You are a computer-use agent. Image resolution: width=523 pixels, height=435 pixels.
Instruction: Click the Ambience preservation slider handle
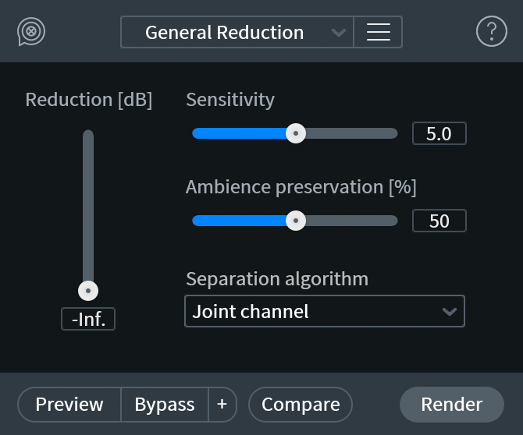tap(295, 221)
